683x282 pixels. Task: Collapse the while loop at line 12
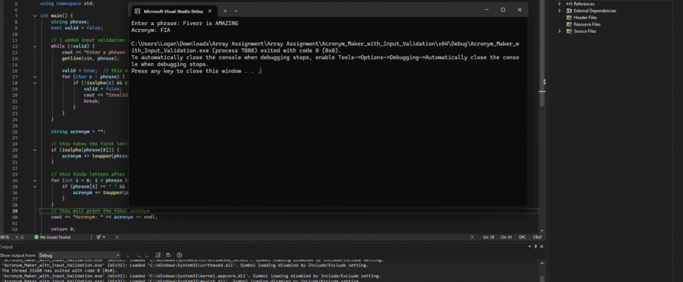click(35, 46)
